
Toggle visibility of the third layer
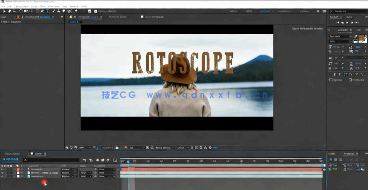click(2, 176)
